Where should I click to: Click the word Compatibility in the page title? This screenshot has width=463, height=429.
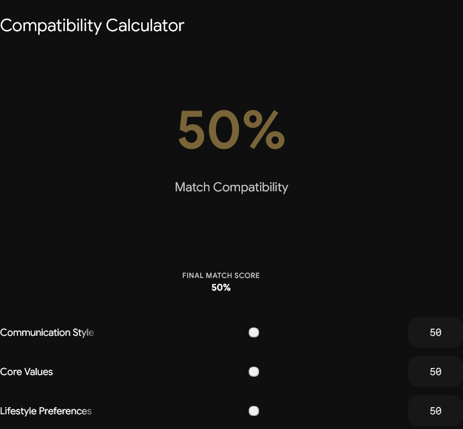(x=51, y=26)
